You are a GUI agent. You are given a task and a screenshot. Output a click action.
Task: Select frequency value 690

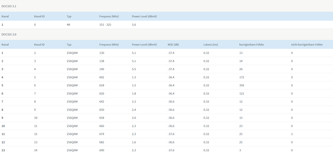point(102,150)
